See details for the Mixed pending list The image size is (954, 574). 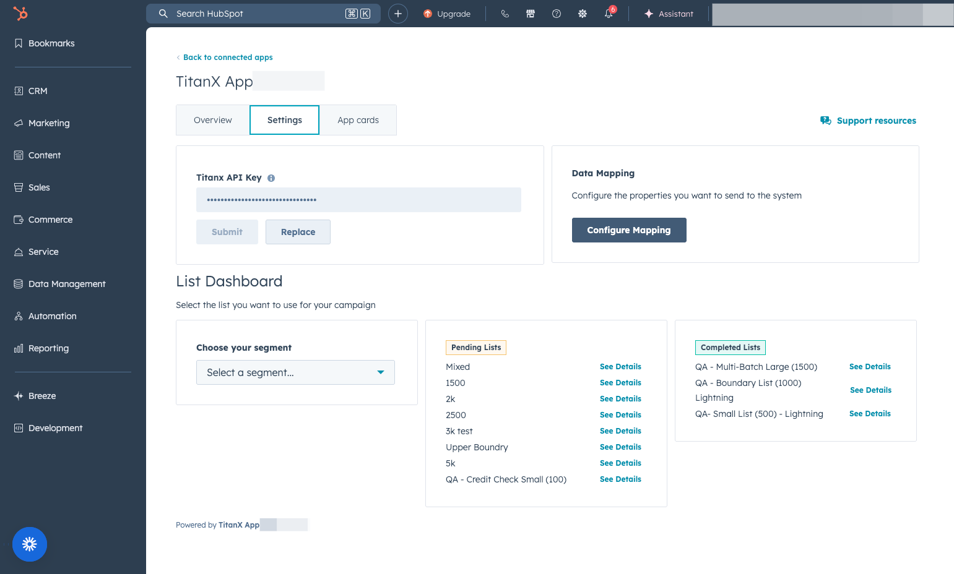(620, 367)
